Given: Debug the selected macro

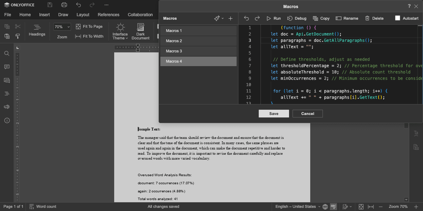Looking at the screenshot, I should tap(296, 18).
